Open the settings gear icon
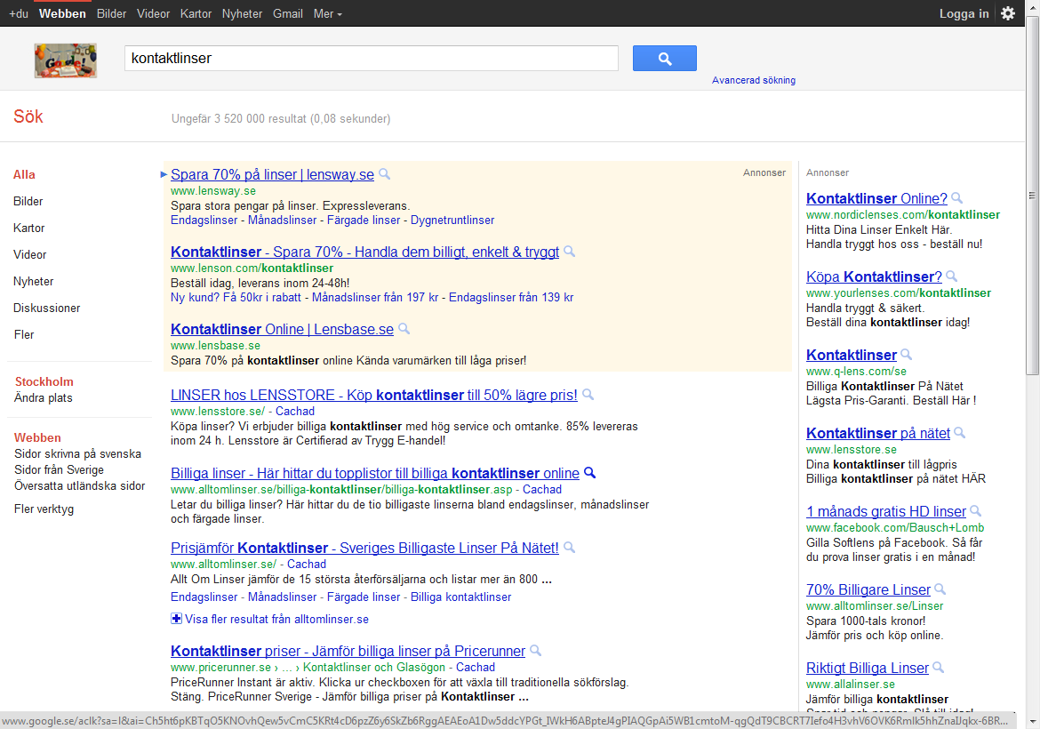This screenshot has height=729, width=1040. 1008,13
